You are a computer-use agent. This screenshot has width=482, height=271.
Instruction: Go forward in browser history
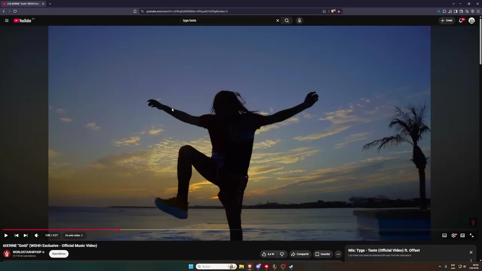pos(9,11)
